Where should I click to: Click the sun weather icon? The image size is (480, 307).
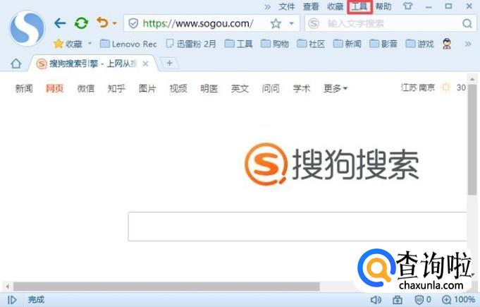click(x=445, y=88)
